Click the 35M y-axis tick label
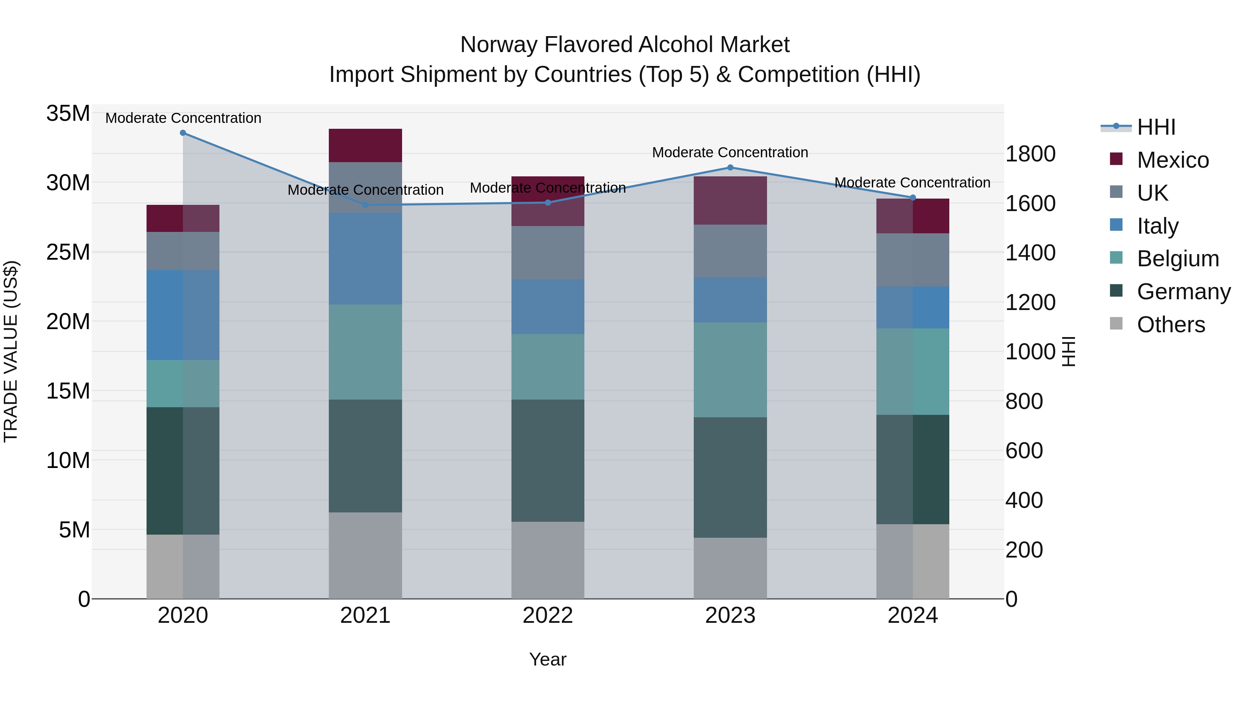 [68, 114]
